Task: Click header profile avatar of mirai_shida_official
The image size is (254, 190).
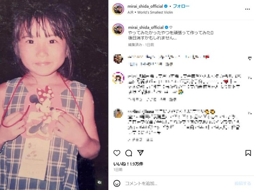Action: tap(118, 9)
